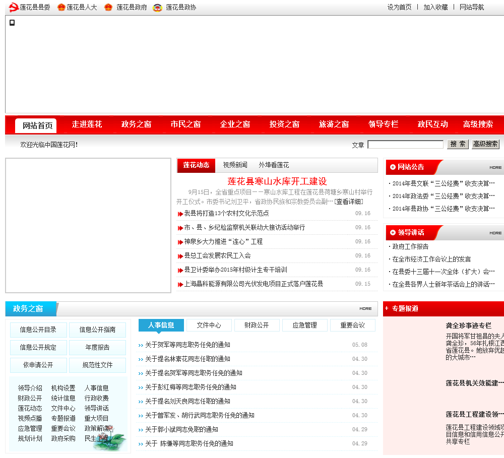Focus the 文章 search input field
The width and height of the screenshot is (504, 458).
406,144
